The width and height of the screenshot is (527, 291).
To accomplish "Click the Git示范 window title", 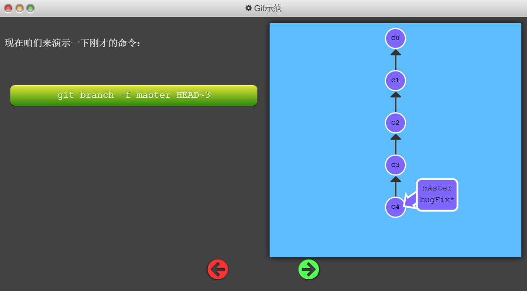I will tap(268, 8).
